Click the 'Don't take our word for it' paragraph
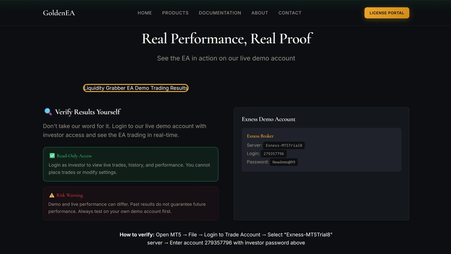The width and height of the screenshot is (451, 254). coord(125,130)
